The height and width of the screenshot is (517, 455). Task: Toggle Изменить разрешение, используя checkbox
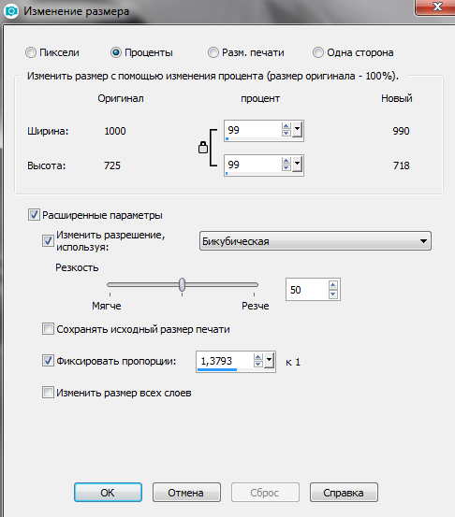[48, 240]
